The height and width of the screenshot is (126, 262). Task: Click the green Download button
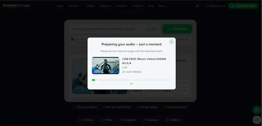pyautogui.click(x=177, y=29)
